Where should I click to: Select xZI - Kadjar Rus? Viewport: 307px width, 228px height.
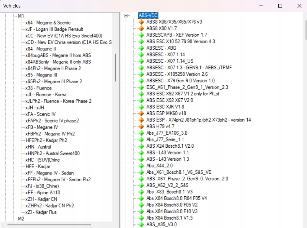pos(41,212)
